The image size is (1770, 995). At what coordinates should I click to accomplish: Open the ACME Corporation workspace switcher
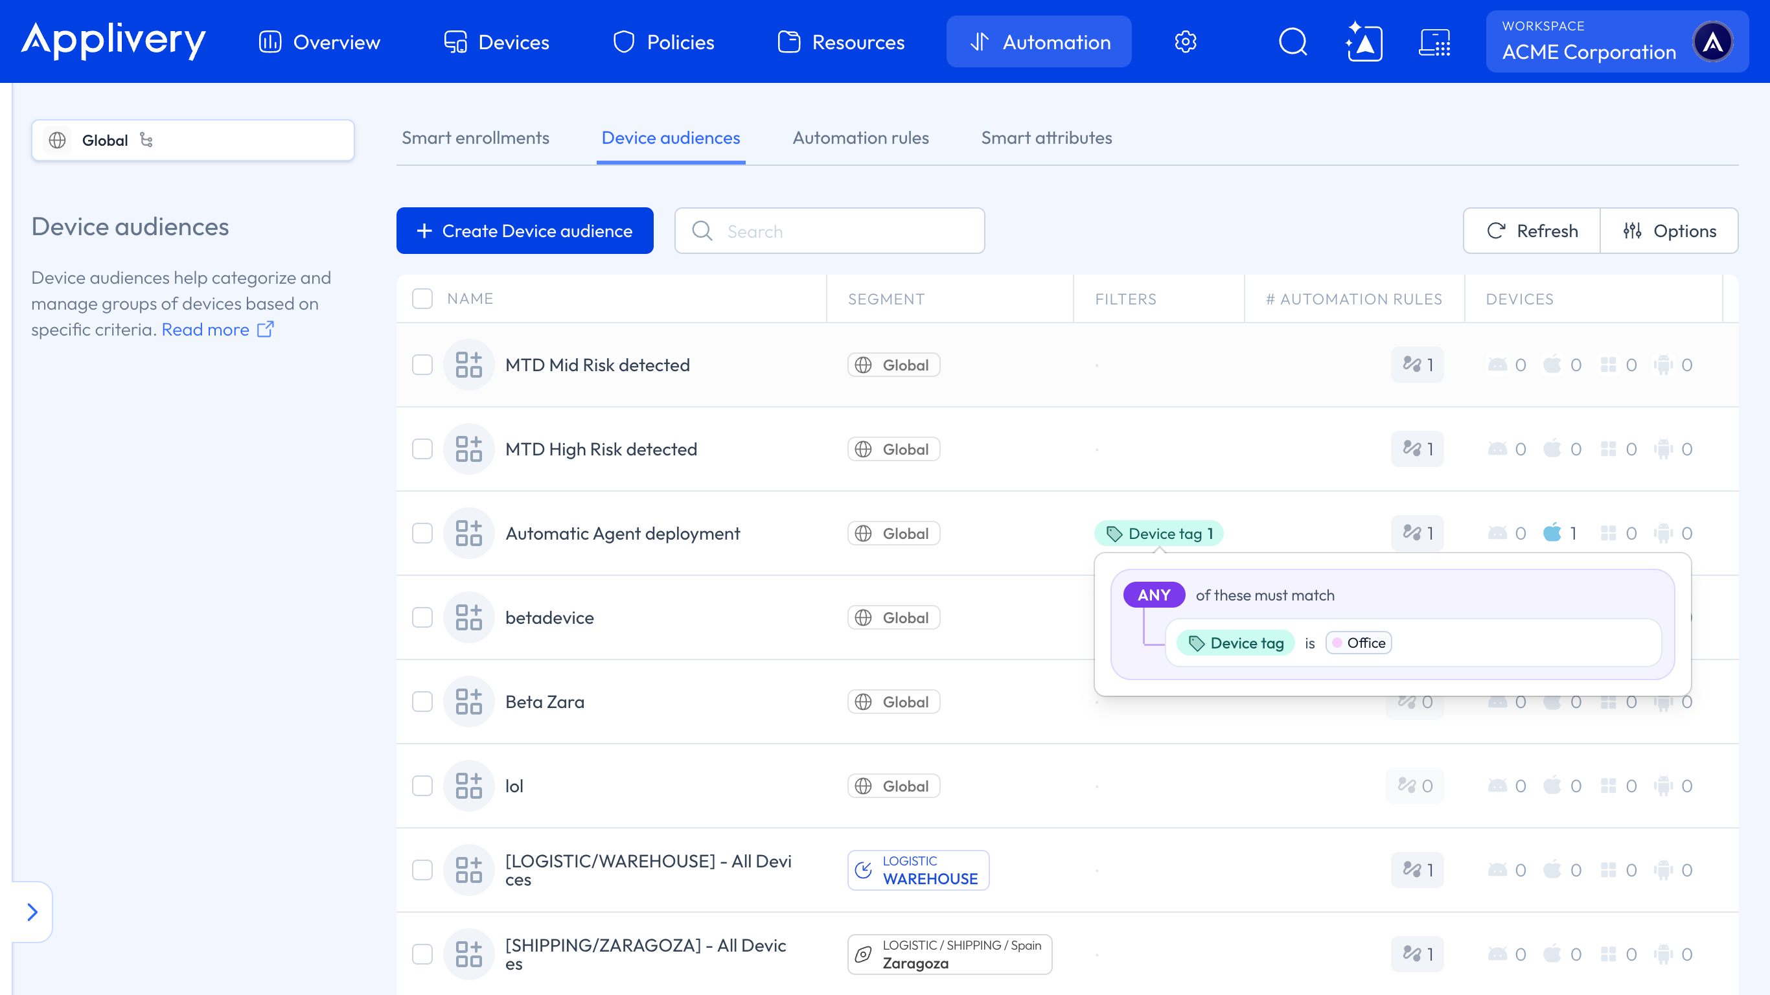1618,42
